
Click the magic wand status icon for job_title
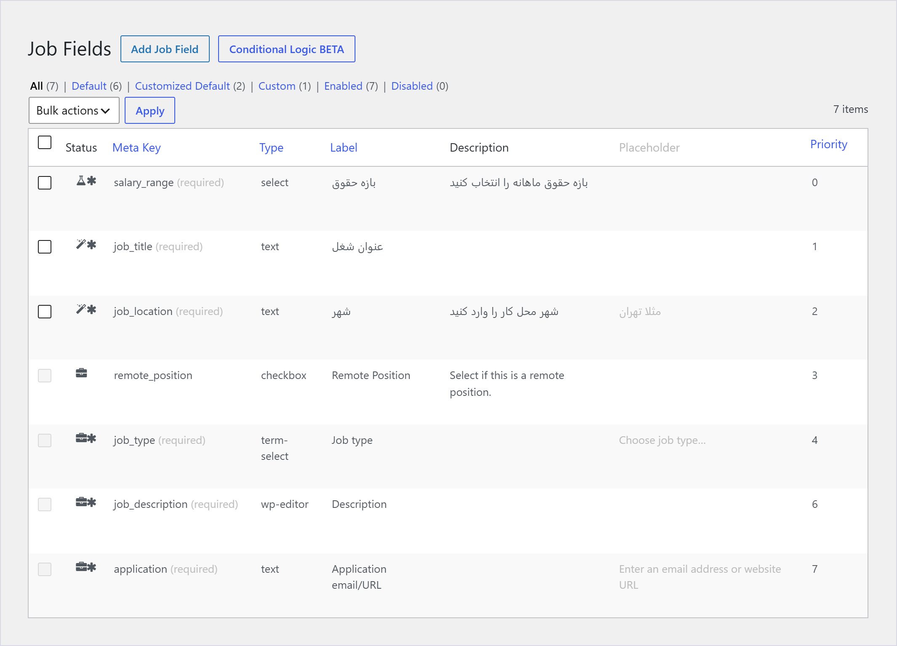(81, 244)
